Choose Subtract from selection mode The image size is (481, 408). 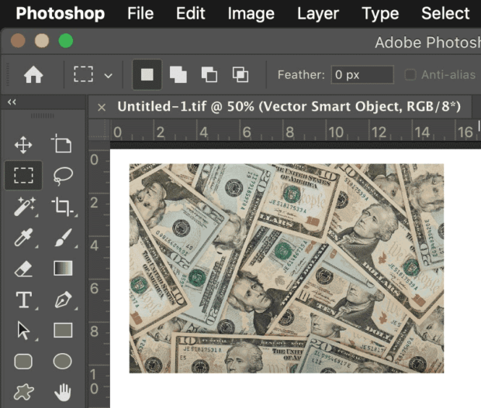point(209,74)
